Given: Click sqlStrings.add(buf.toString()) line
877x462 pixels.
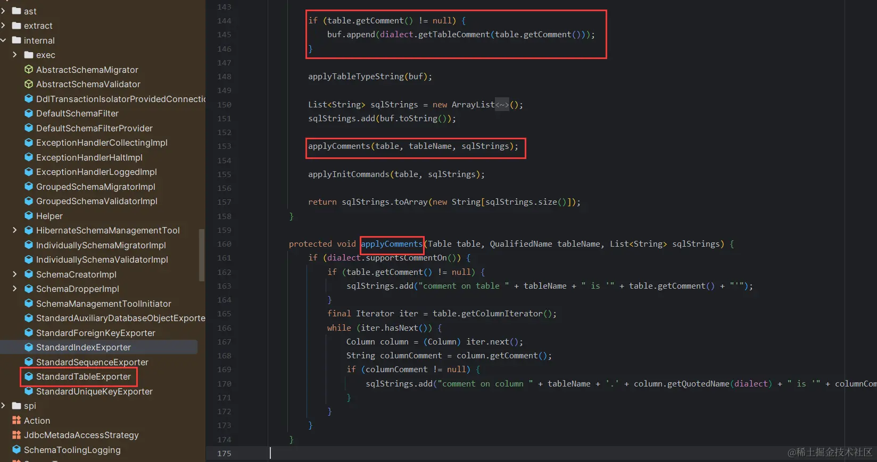Looking at the screenshot, I should [382, 119].
